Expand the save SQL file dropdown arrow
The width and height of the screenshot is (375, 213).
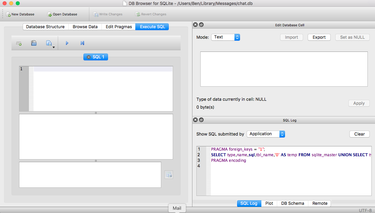53,48
